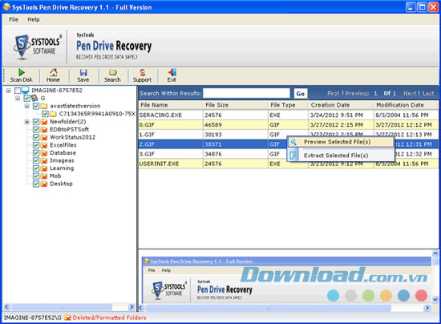This screenshot has height=324, width=441.
Task: Go to Last results page
Action: pos(428,93)
